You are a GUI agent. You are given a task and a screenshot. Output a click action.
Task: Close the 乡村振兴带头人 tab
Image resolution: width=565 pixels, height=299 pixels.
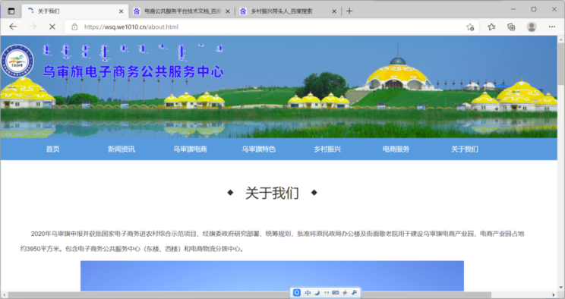[x=334, y=11]
